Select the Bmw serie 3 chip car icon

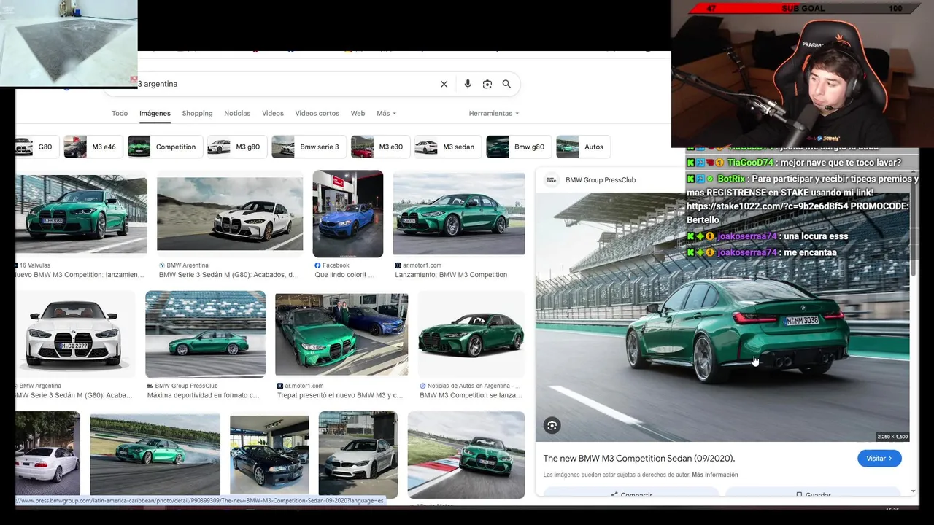click(283, 147)
